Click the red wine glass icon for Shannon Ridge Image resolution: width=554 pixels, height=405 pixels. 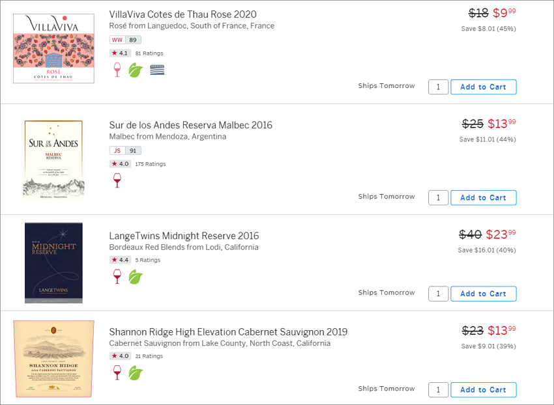(x=117, y=372)
